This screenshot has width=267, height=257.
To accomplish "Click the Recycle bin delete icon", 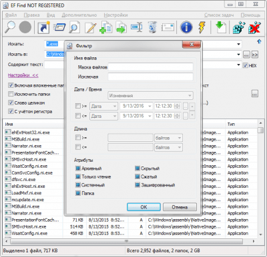I will pyautogui.click(x=153, y=27).
